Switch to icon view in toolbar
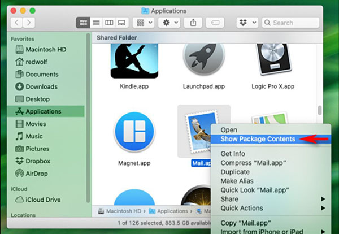The height and width of the screenshot is (234, 339). [83, 23]
